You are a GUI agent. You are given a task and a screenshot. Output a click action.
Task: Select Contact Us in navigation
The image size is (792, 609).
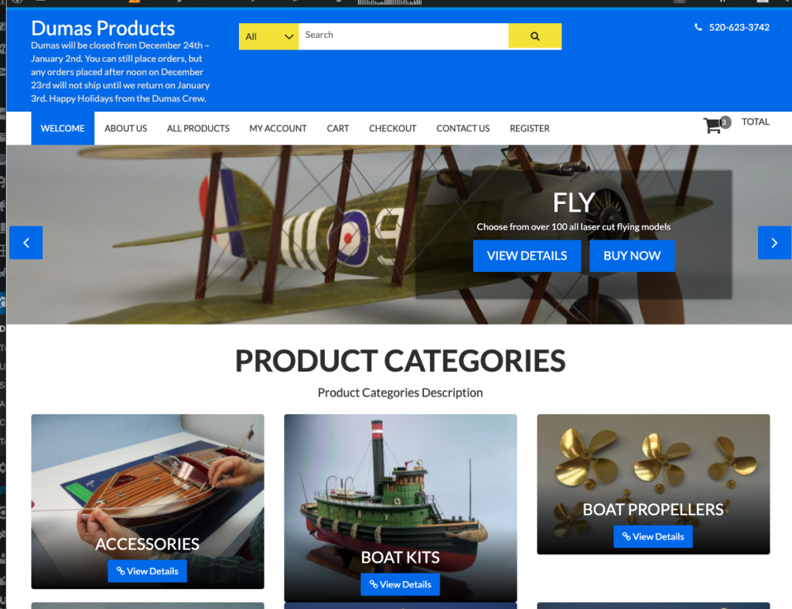[463, 128]
